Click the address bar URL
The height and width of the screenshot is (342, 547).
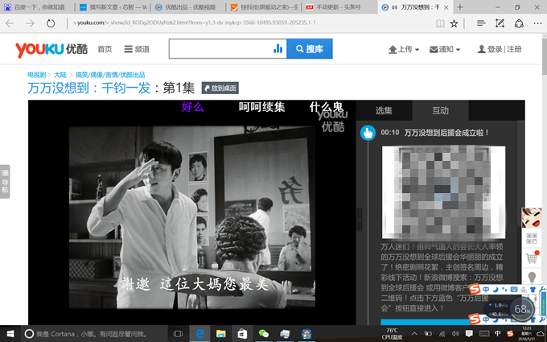click(x=195, y=23)
